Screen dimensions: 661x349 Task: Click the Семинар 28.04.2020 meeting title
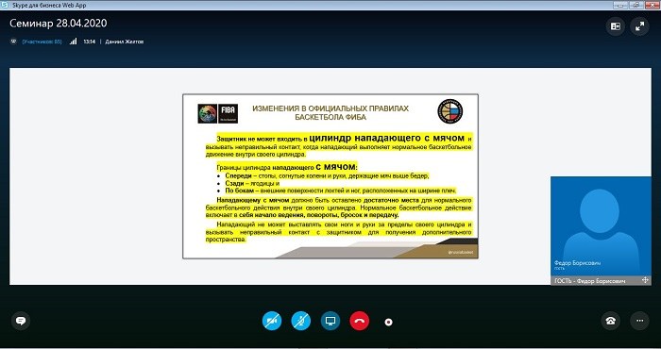[59, 24]
